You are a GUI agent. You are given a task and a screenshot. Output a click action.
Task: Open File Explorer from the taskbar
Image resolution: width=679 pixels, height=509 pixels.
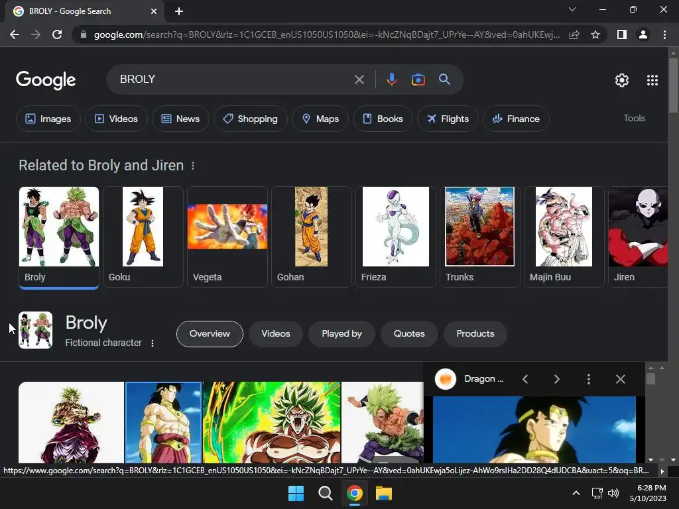point(384,493)
